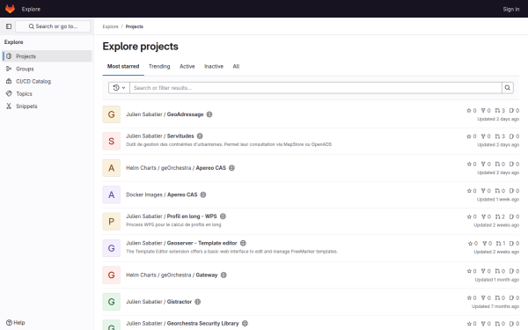Open Snippets in the sidebar
Viewport: 528px width, 330px height.
(x=48, y=106)
